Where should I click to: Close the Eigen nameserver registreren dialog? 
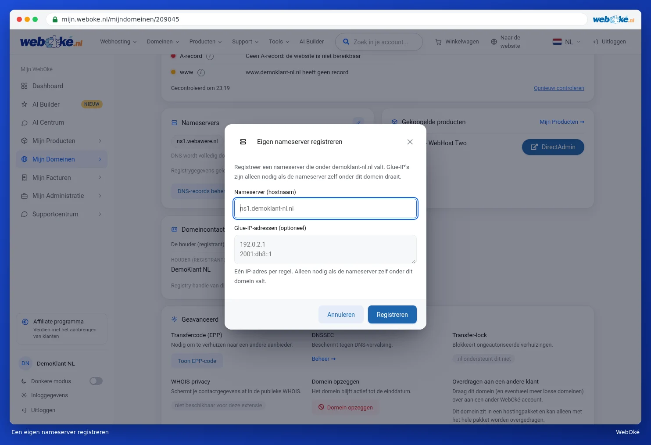(x=410, y=142)
